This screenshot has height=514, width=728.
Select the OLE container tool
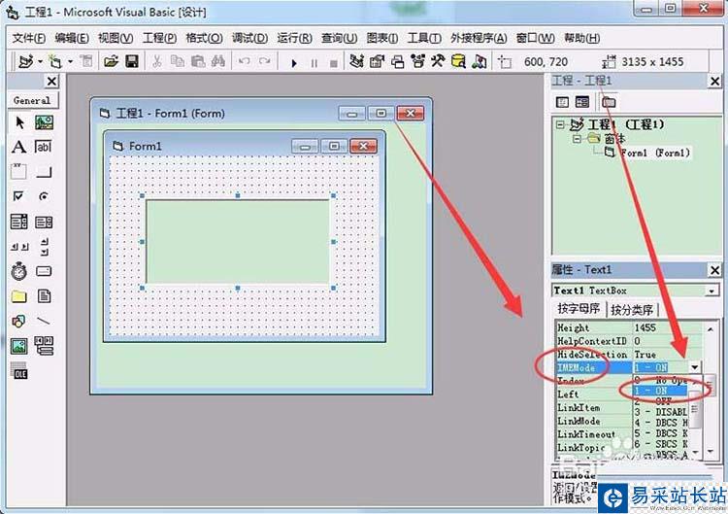[19, 370]
